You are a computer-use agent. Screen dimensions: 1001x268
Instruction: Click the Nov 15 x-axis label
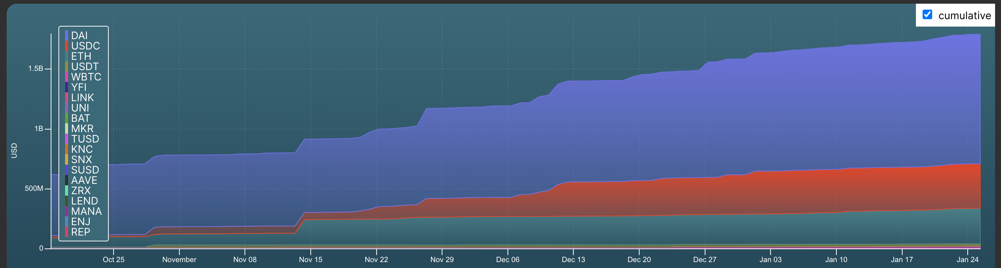(x=310, y=260)
